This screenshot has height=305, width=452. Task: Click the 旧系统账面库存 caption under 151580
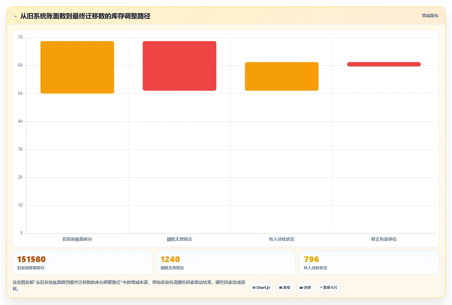31,268
